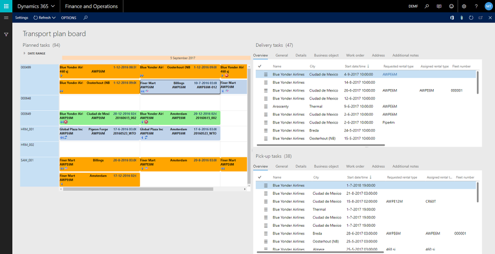Open the MT user account avatar
Image resolution: width=495 pixels, height=254 pixels.
[488, 6]
